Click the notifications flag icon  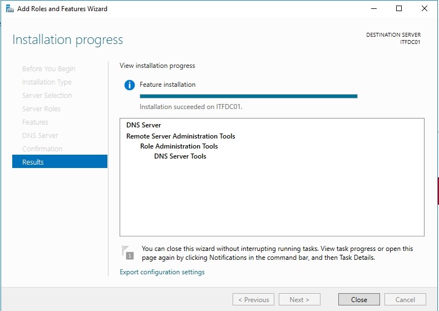pyautogui.click(x=127, y=253)
